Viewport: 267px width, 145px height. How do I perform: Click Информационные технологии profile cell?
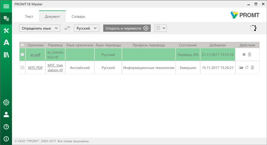tap(149, 67)
